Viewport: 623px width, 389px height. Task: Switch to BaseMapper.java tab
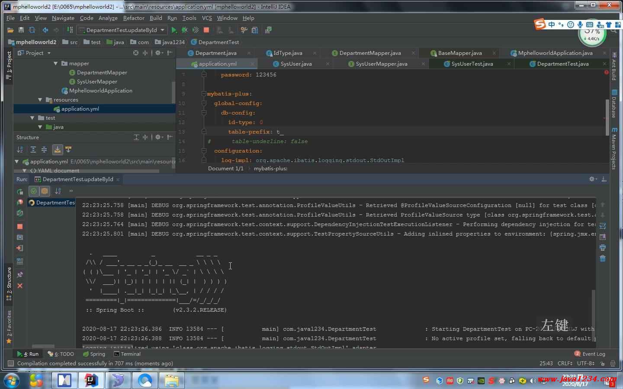click(459, 53)
